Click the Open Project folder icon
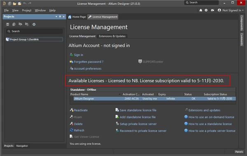This screenshot has width=247, height=156. coord(20,3)
